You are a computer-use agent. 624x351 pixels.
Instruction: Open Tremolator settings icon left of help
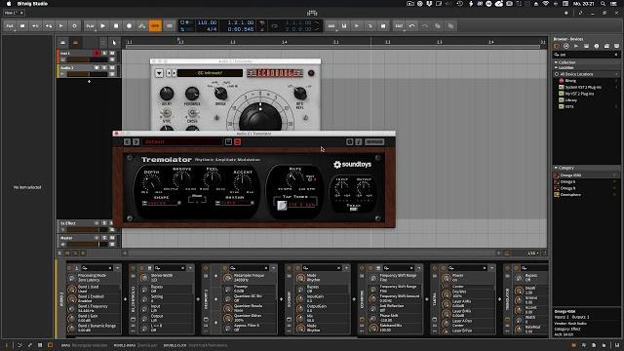coord(349,141)
